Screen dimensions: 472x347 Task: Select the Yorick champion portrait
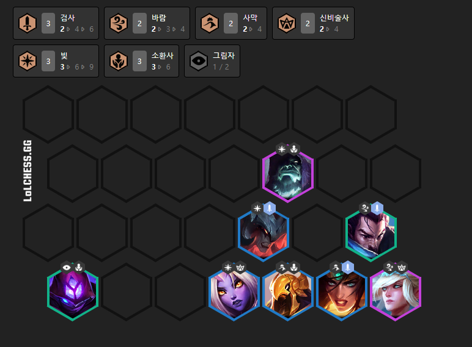[288, 174]
